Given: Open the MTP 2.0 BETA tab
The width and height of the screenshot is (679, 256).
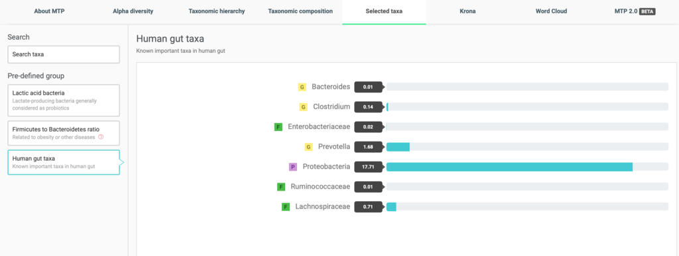Looking at the screenshot, I should [635, 12].
